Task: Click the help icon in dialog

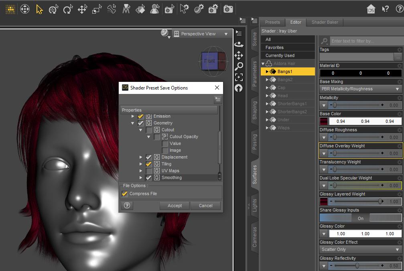Action: (127, 206)
